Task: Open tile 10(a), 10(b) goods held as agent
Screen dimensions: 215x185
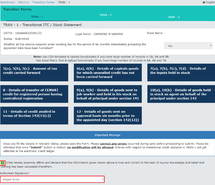Action: coord(181,94)
